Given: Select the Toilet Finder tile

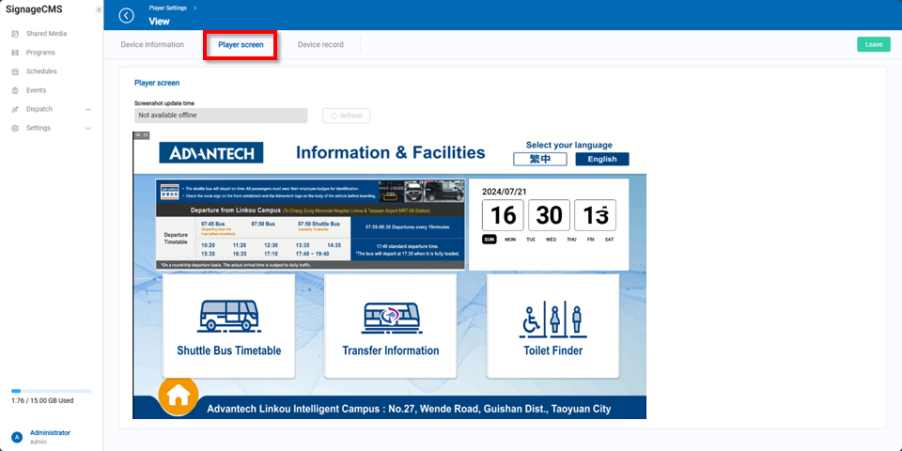Looking at the screenshot, I should pyautogui.click(x=552, y=325).
